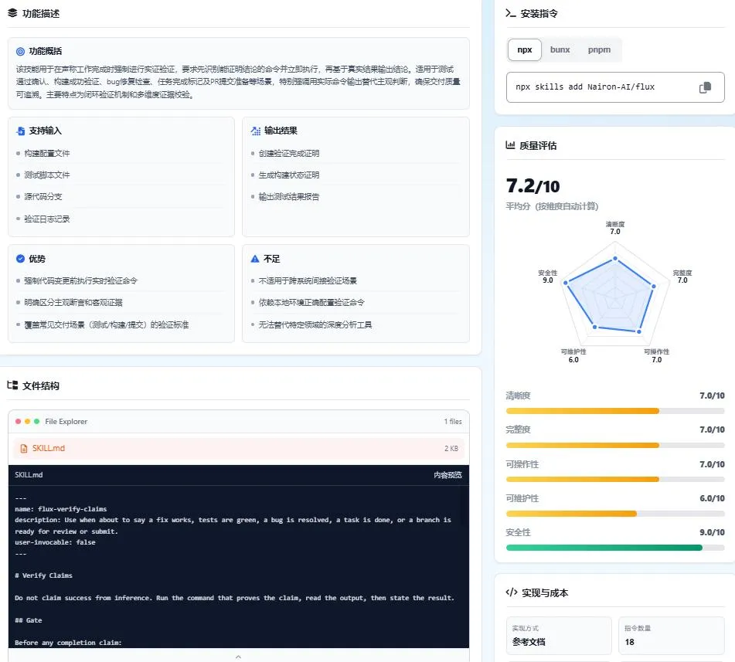735x662 pixels.
Task: Click the 'user-invocable: false' code line
Action: [55, 542]
